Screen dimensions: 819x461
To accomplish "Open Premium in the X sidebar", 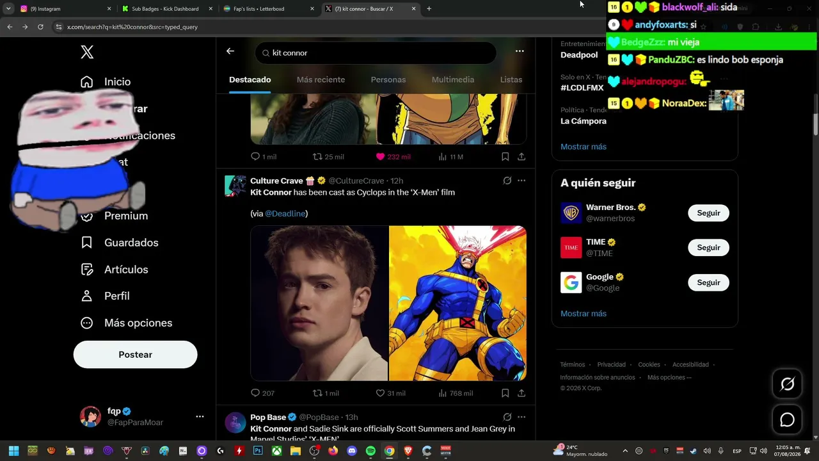I will coord(114,216).
